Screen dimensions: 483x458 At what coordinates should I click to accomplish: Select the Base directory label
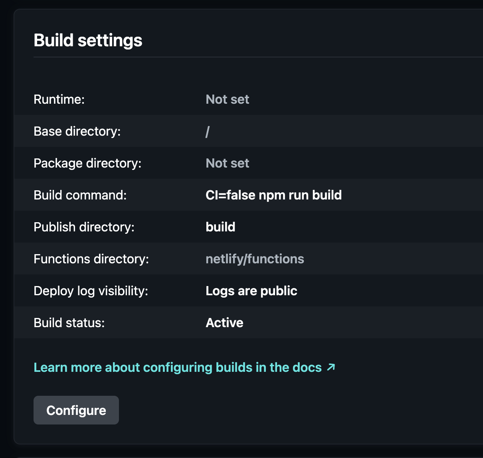(77, 131)
